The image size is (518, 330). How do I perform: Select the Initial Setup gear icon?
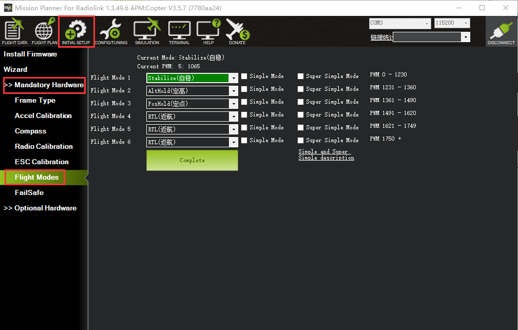pyautogui.click(x=76, y=31)
